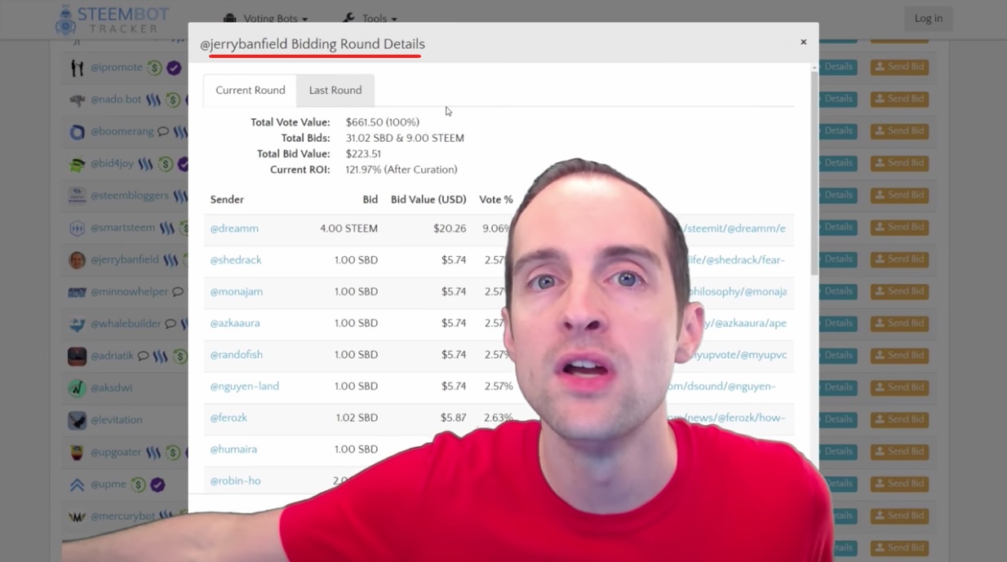Click the @mercurybot avatar icon
Viewport: 1007px width, 562px height.
(77, 516)
